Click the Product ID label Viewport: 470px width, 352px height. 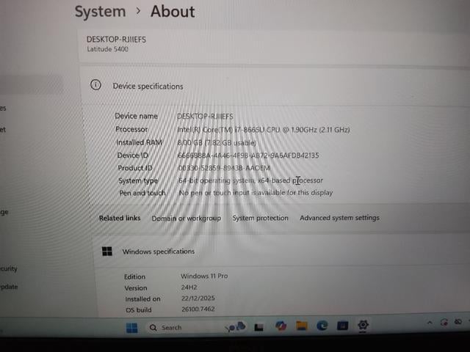click(x=135, y=168)
